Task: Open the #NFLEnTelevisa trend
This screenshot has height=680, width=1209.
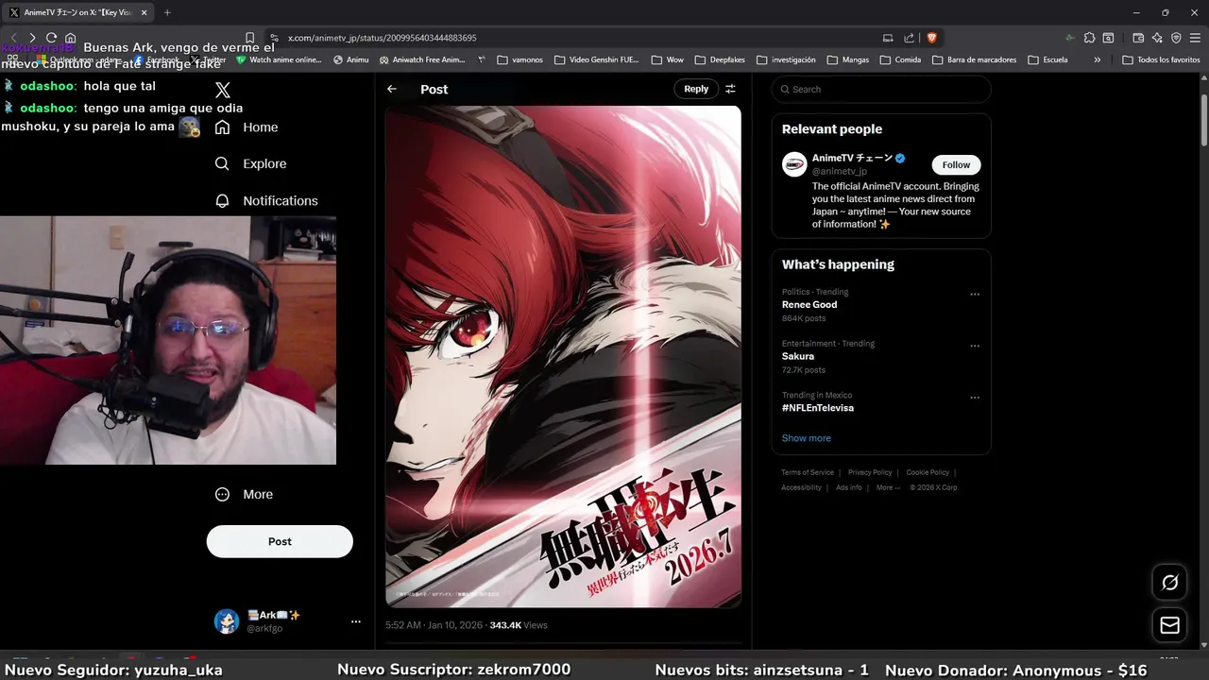Action: tap(818, 408)
